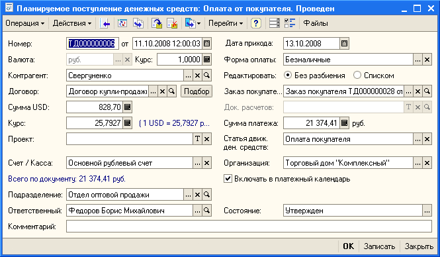Clear the Договор field with X
Screen dimensions: 440x257
163,91
